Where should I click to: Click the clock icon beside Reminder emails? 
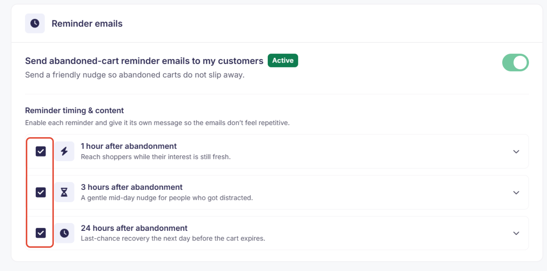[x=35, y=23]
